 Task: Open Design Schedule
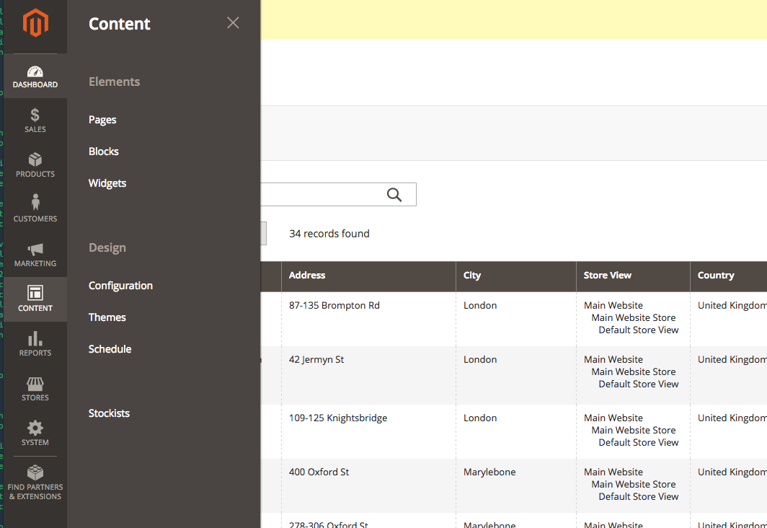(110, 349)
